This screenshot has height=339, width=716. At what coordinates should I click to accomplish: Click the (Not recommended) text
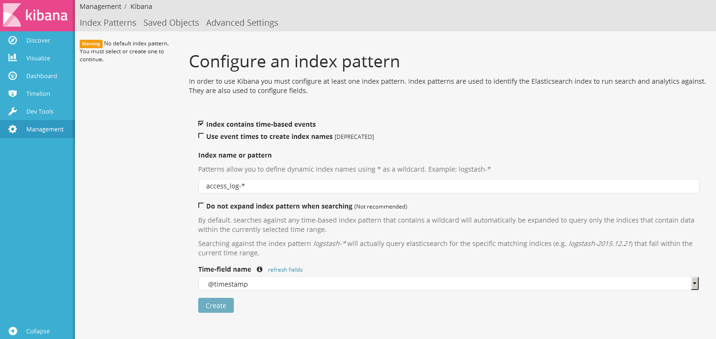380,206
